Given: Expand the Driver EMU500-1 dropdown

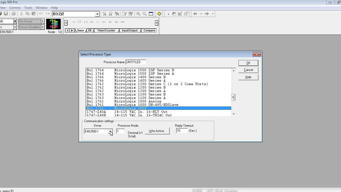Looking at the screenshot, I should 110,131.
